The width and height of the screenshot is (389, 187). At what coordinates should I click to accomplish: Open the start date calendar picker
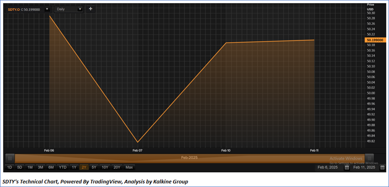[346, 168]
